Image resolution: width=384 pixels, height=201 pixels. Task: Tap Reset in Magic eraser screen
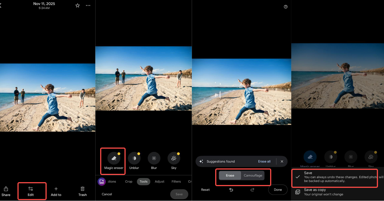(x=205, y=190)
